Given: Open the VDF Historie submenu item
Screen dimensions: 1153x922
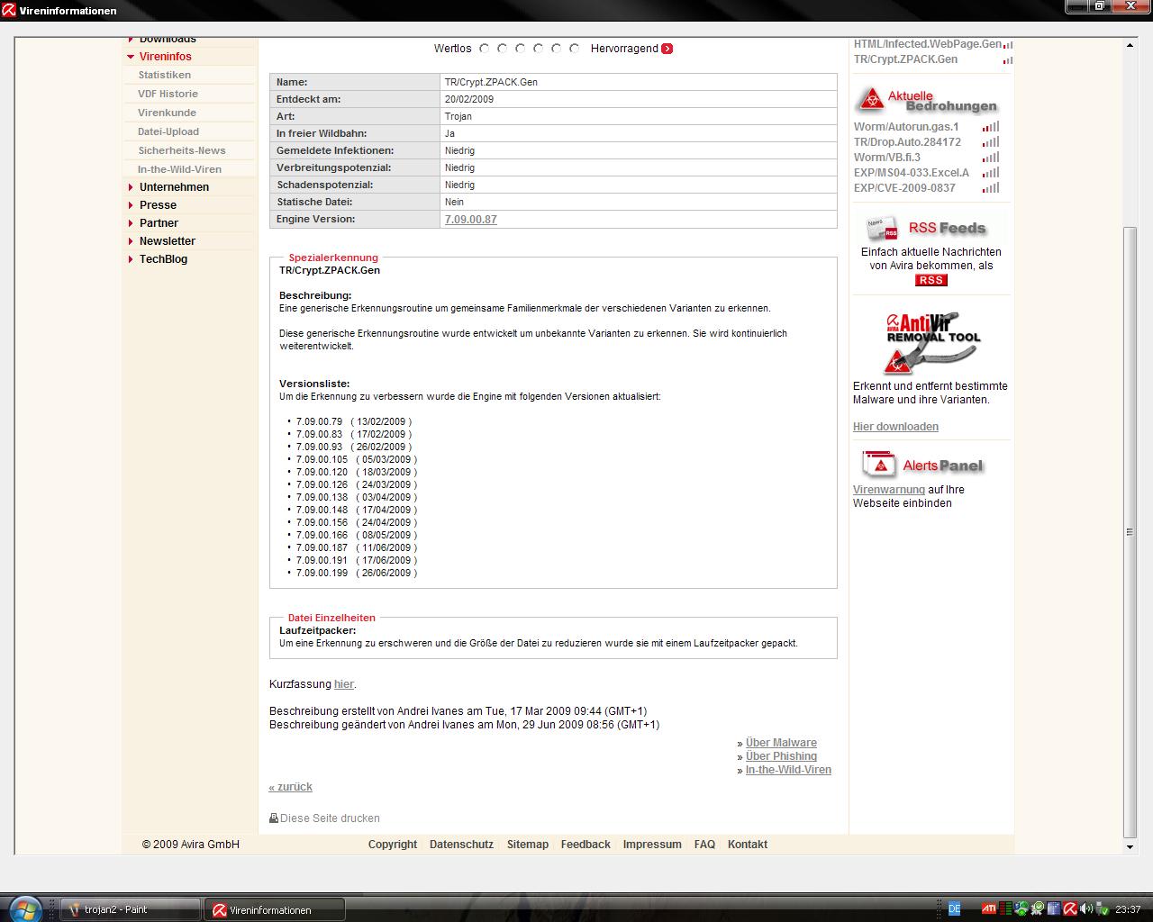Looking at the screenshot, I should tap(168, 94).
